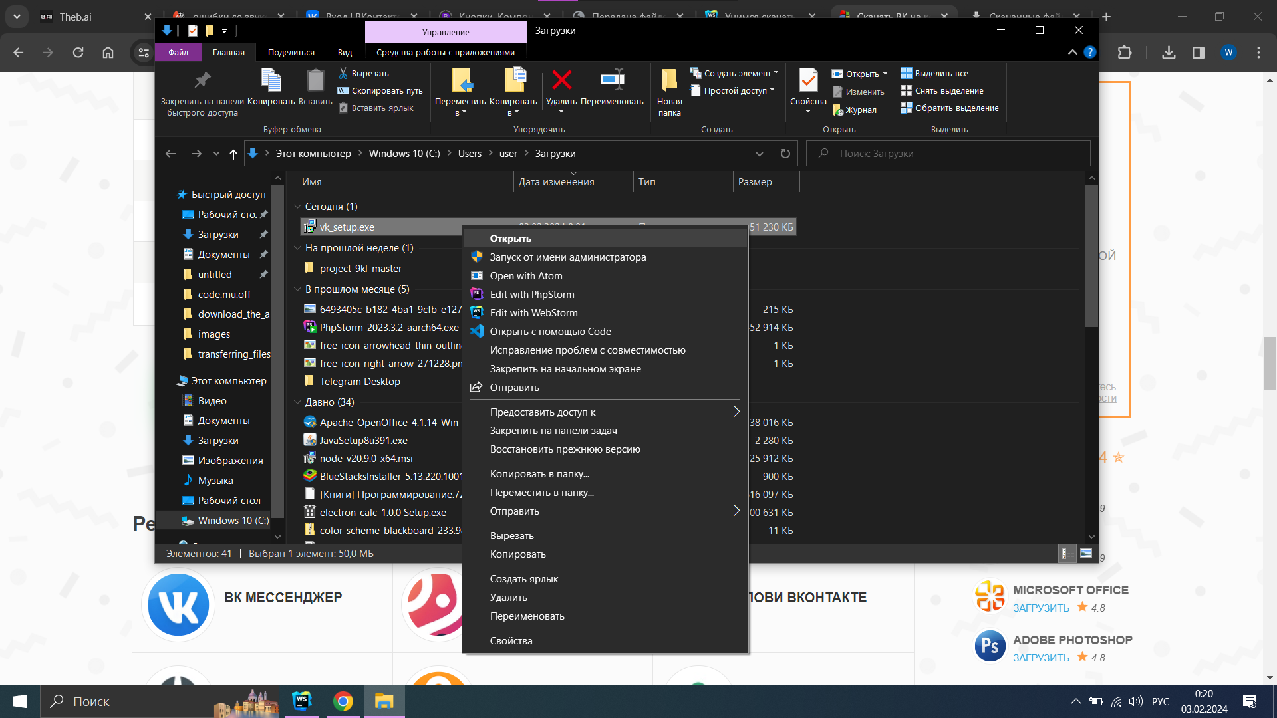Click Выделить все in ribbon
1277x718 pixels.
(934, 74)
